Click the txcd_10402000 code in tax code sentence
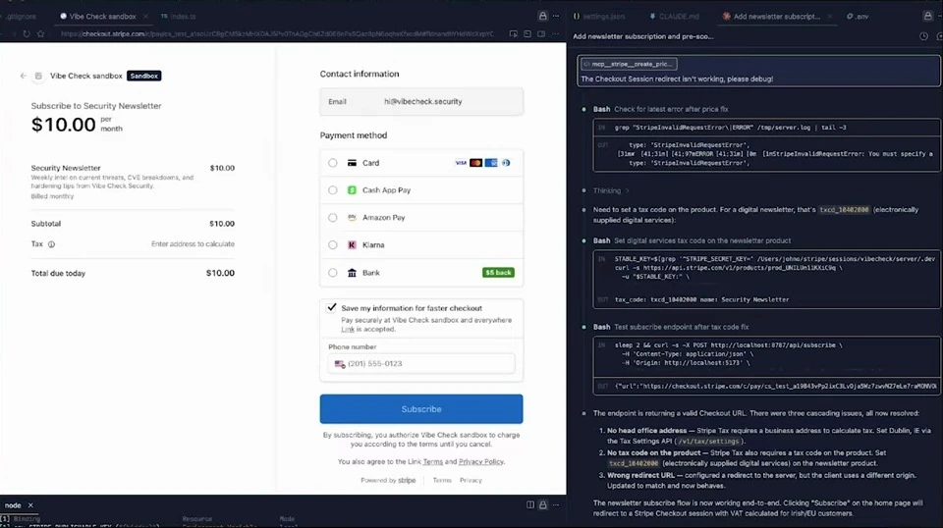Viewport: 943px width, 528px height. coord(844,210)
